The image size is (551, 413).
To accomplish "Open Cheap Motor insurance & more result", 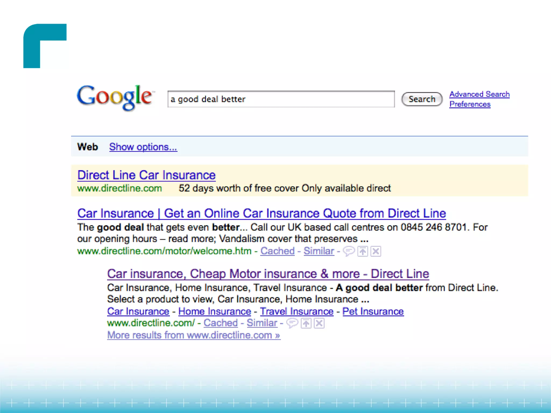I will [268, 274].
